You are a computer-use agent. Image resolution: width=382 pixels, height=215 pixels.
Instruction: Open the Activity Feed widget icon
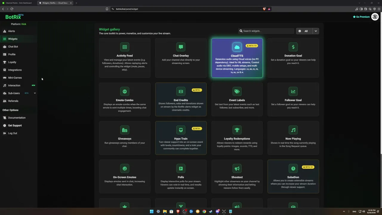click(125, 47)
